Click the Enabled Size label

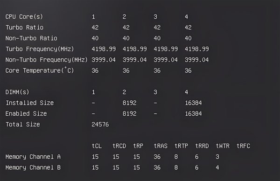tap(26, 114)
